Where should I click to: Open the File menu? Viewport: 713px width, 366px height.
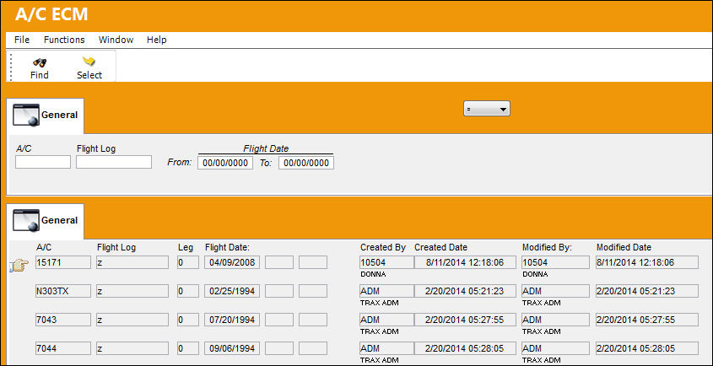click(x=22, y=40)
